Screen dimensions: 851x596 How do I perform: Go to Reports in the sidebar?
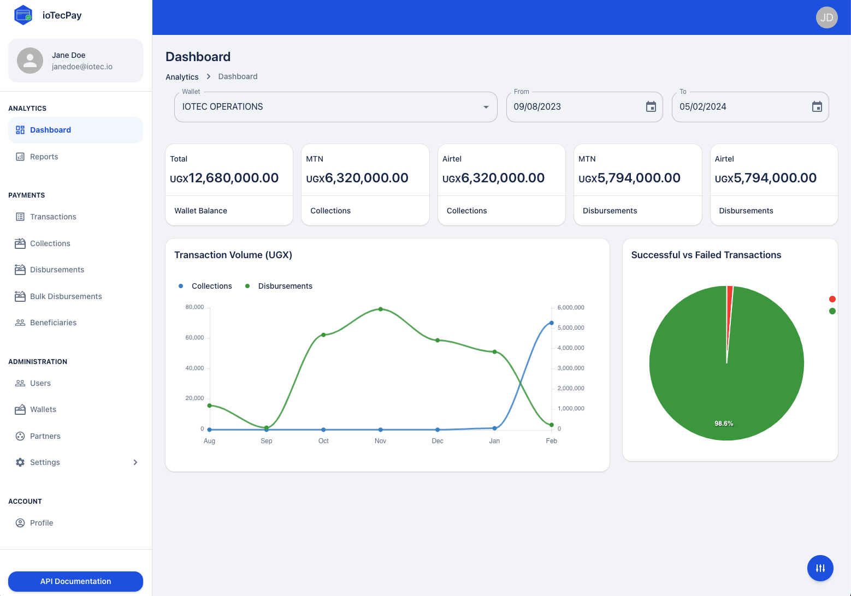44,157
